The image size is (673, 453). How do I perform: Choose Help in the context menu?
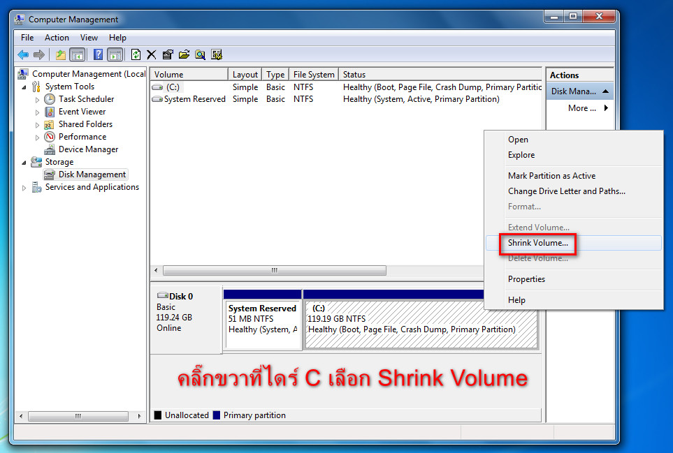point(574,300)
